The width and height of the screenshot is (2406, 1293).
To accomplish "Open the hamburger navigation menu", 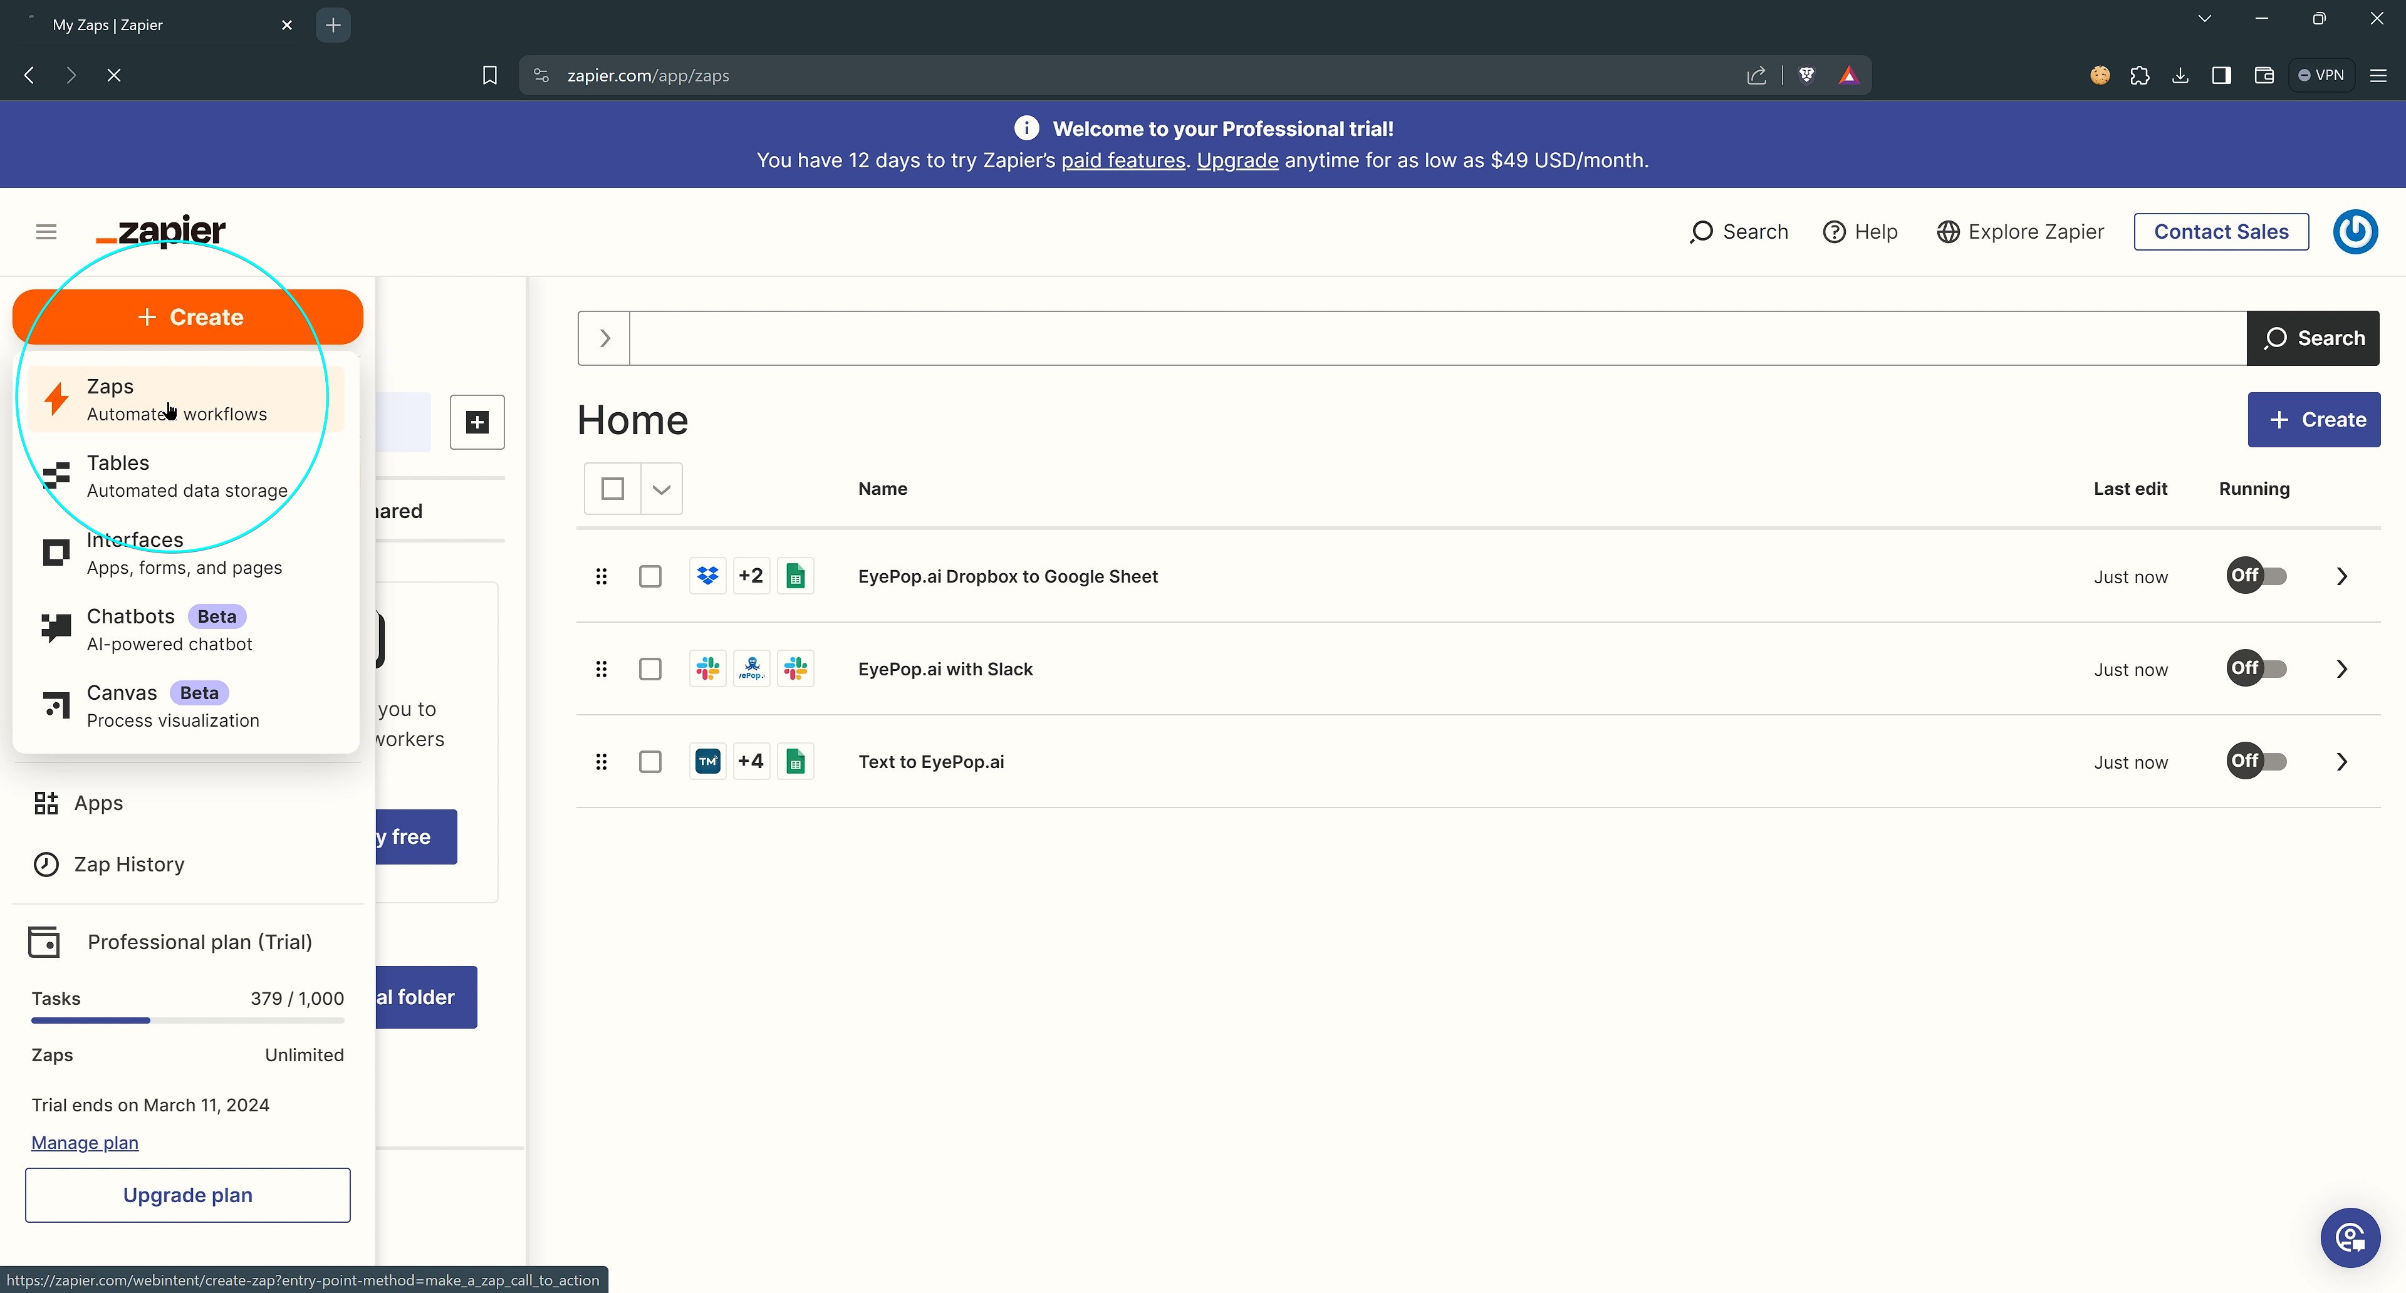I will point(45,232).
